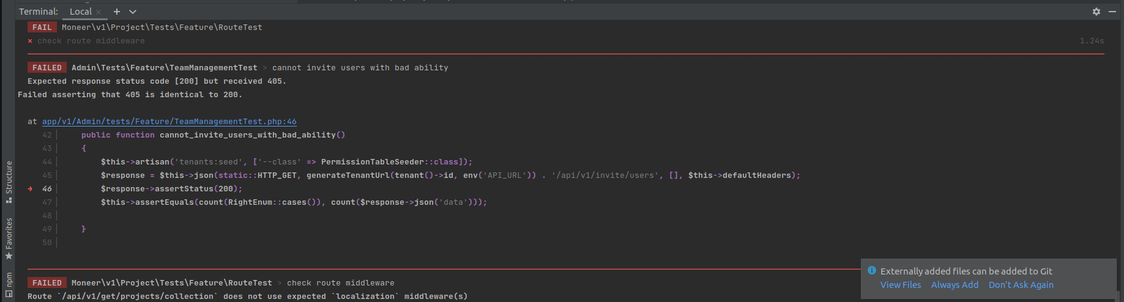
Task: Click the red FAIL badge for RouteTest
Action: (42, 28)
